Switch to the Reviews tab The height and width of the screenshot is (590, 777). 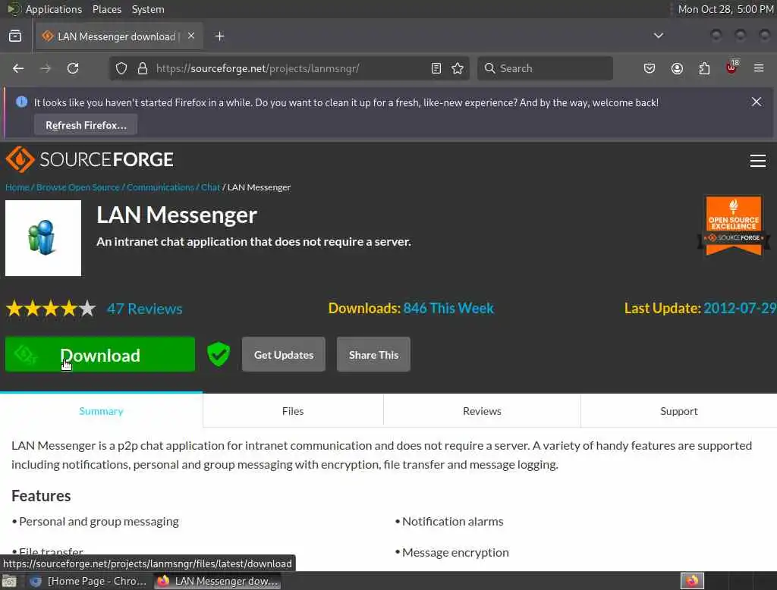(x=482, y=411)
